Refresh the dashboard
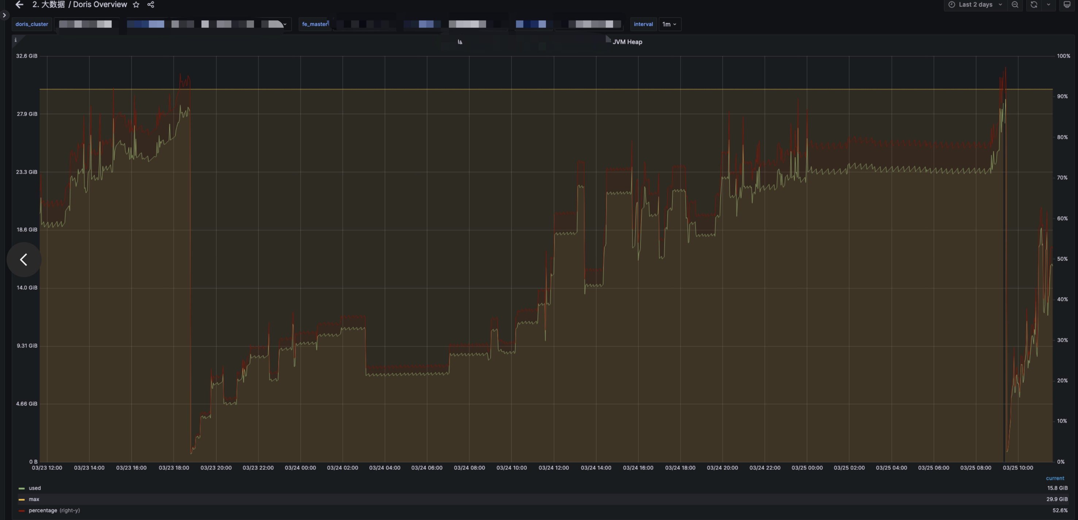The height and width of the screenshot is (520, 1078). pyautogui.click(x=1033, y=5)
